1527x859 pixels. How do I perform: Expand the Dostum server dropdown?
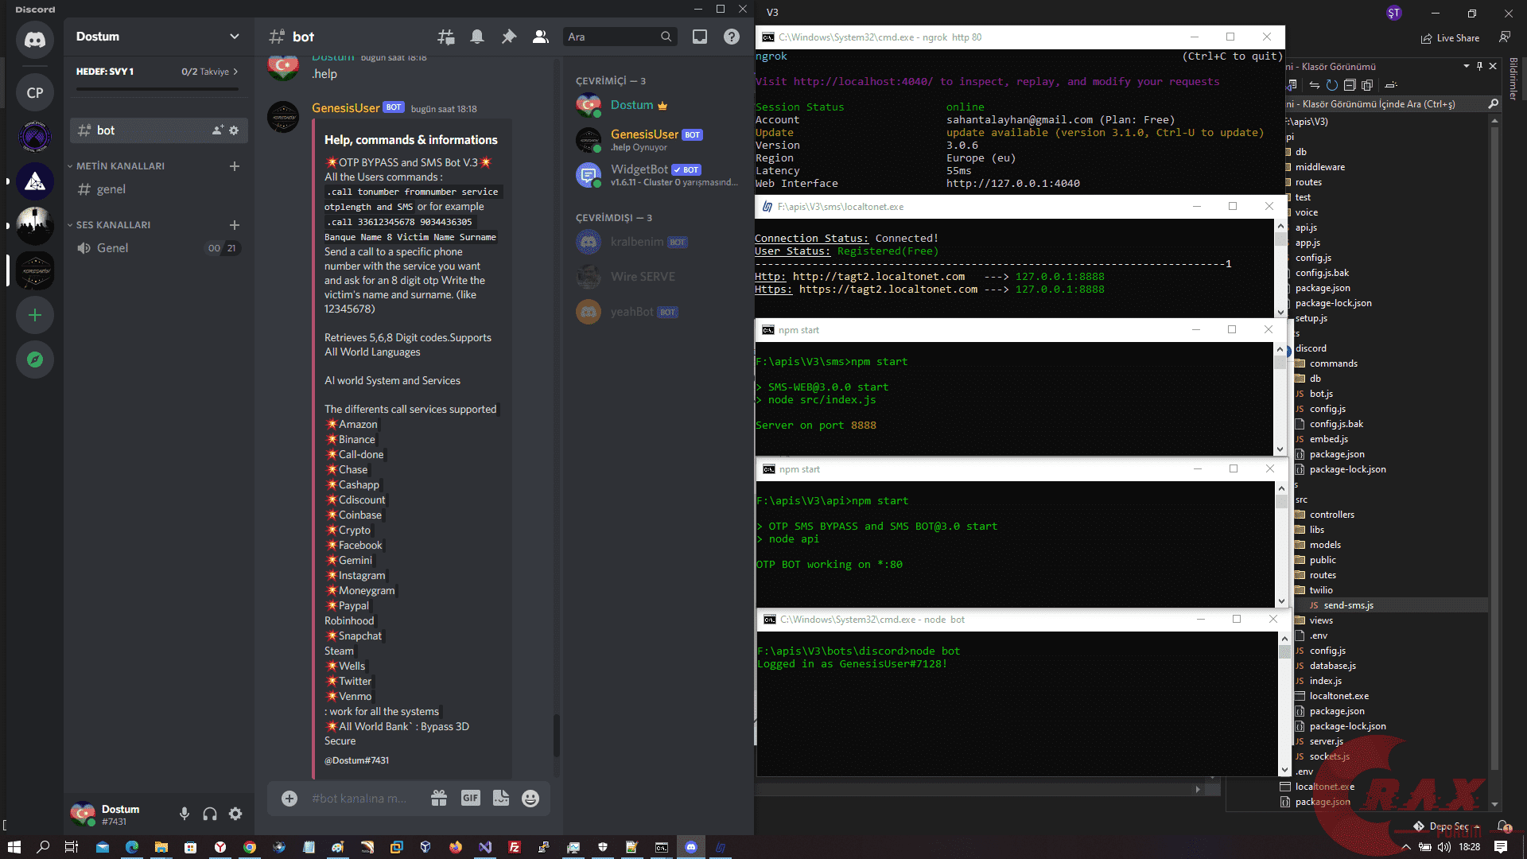[234, 37]
